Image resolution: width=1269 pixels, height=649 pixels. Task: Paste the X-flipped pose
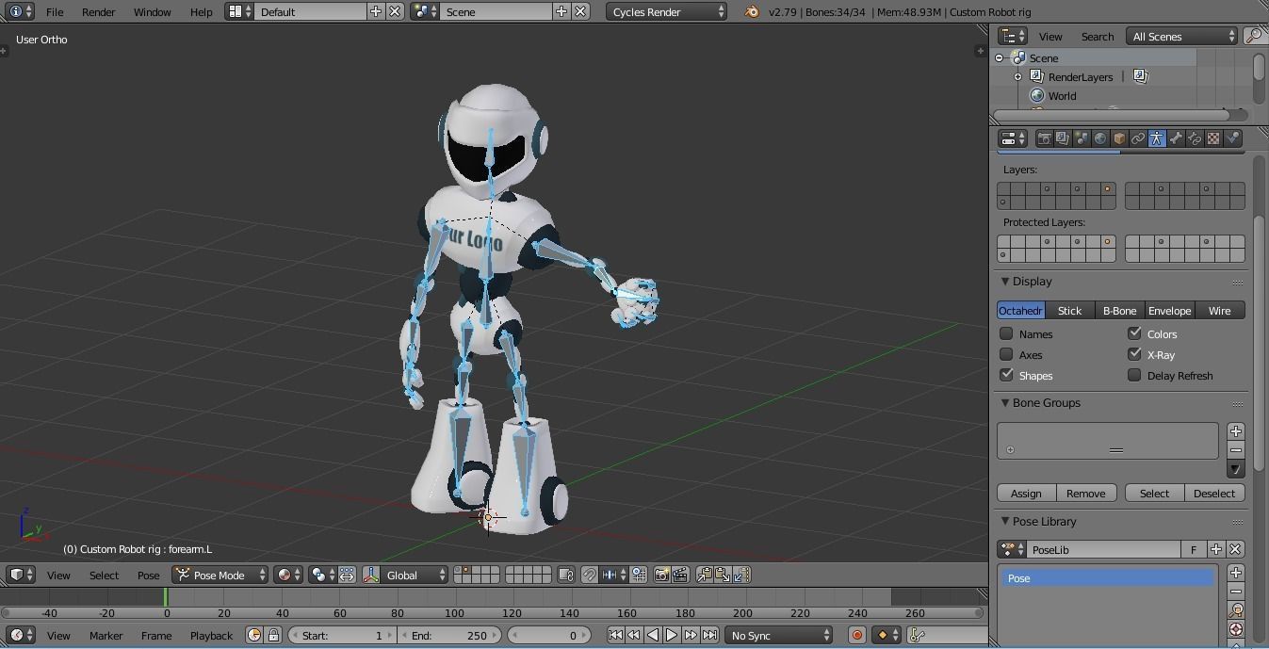[x=741, y=575]
